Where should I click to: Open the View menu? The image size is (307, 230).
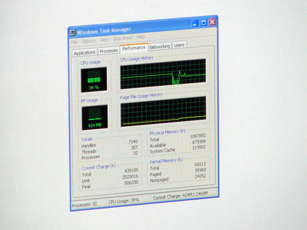pyautogui.click(x=104, y=40)
